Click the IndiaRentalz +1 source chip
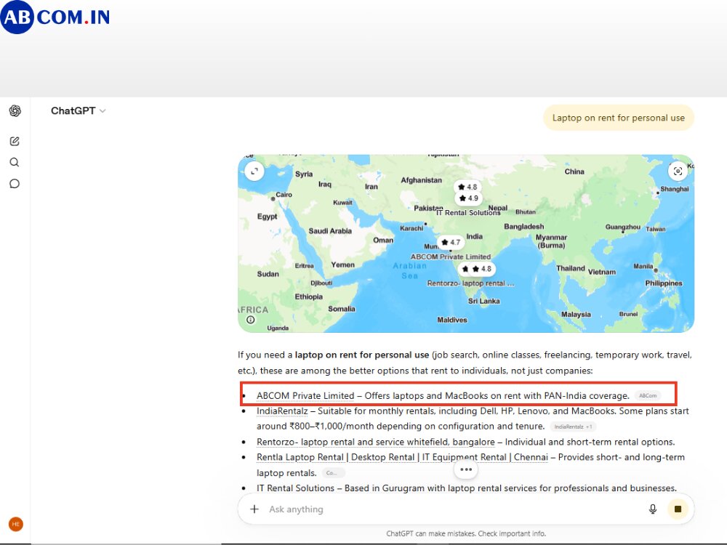 (573, 427)
